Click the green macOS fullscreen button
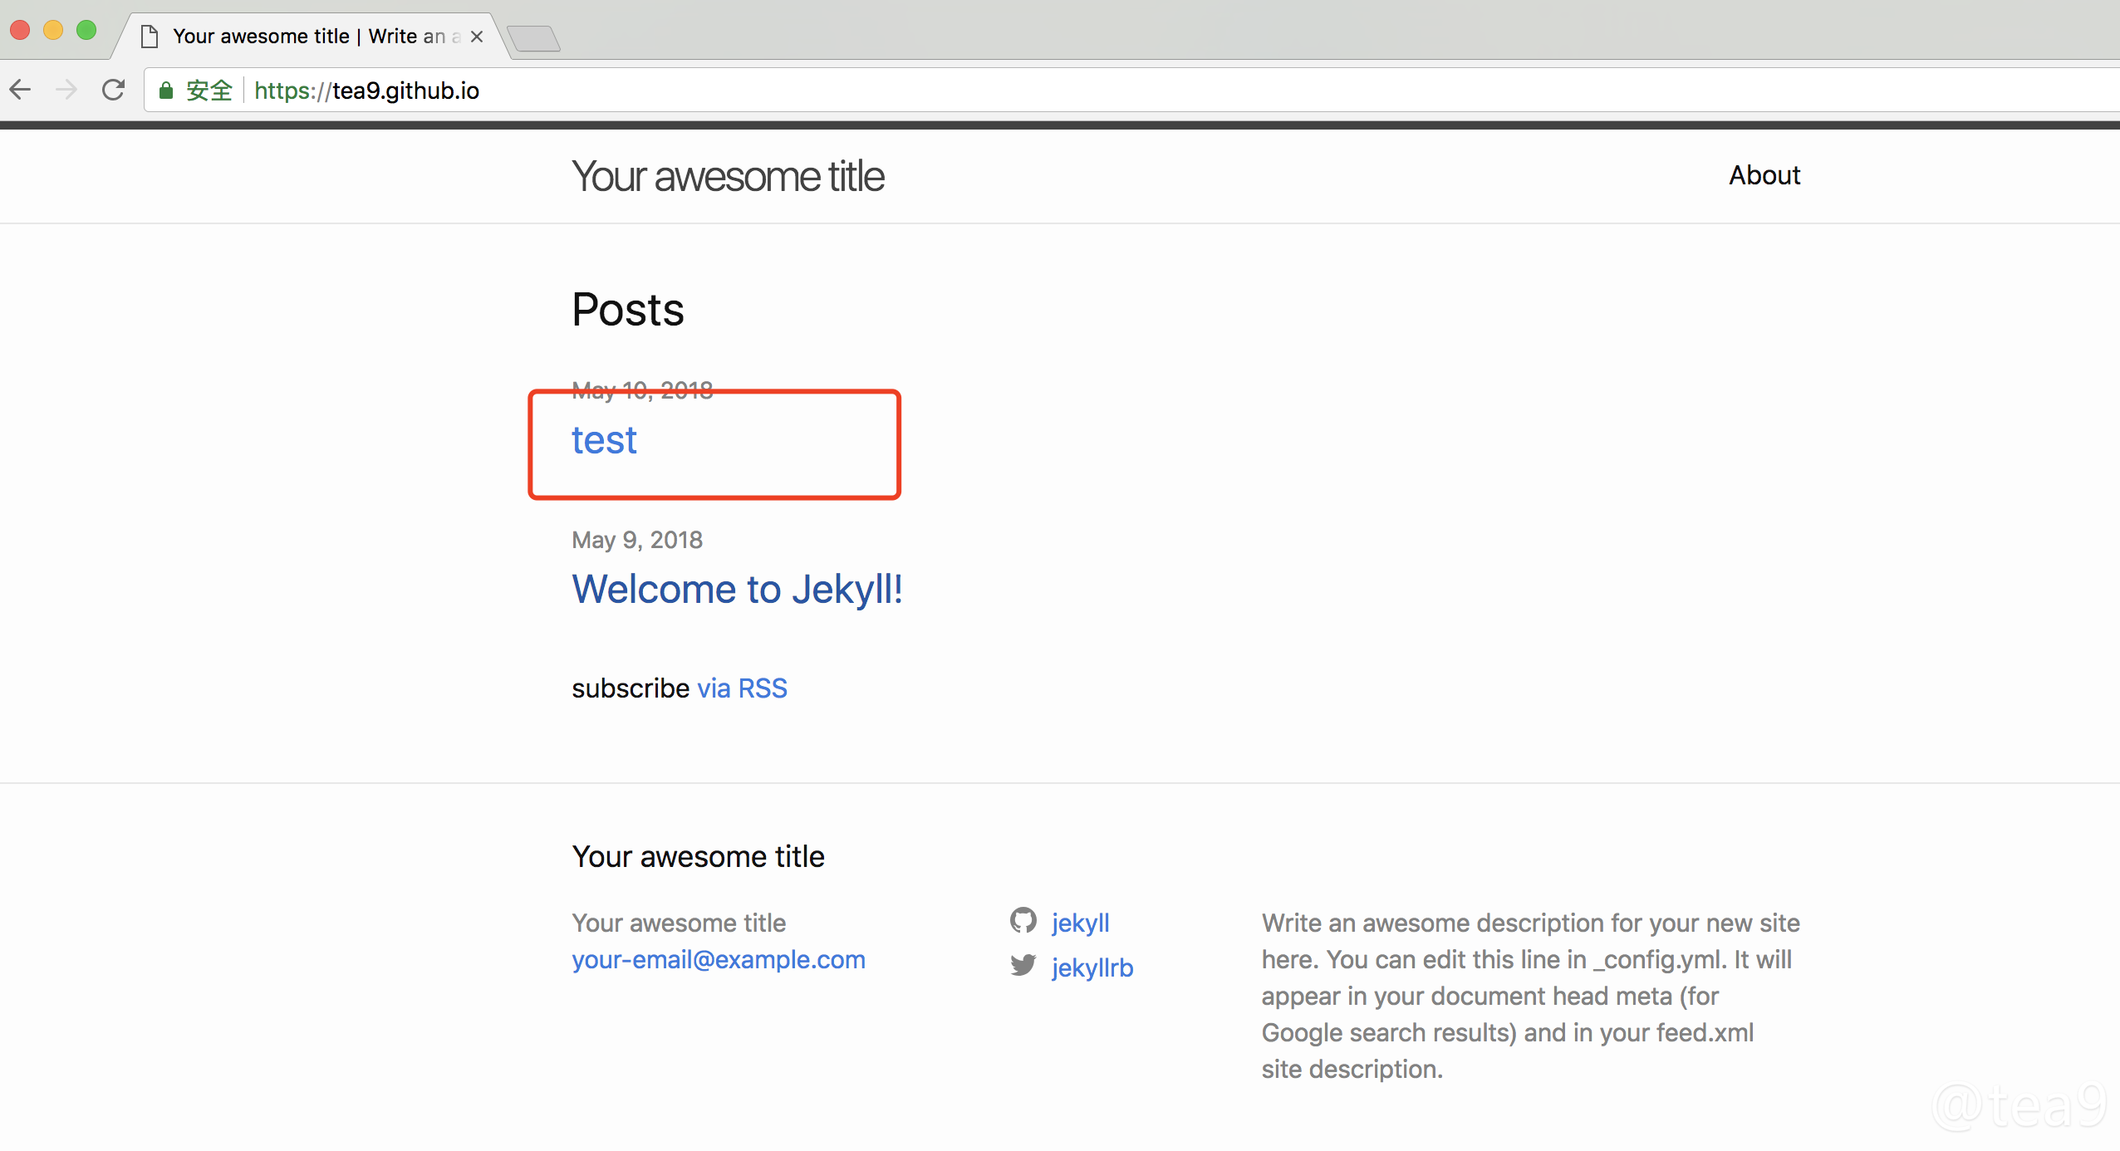 86,31
